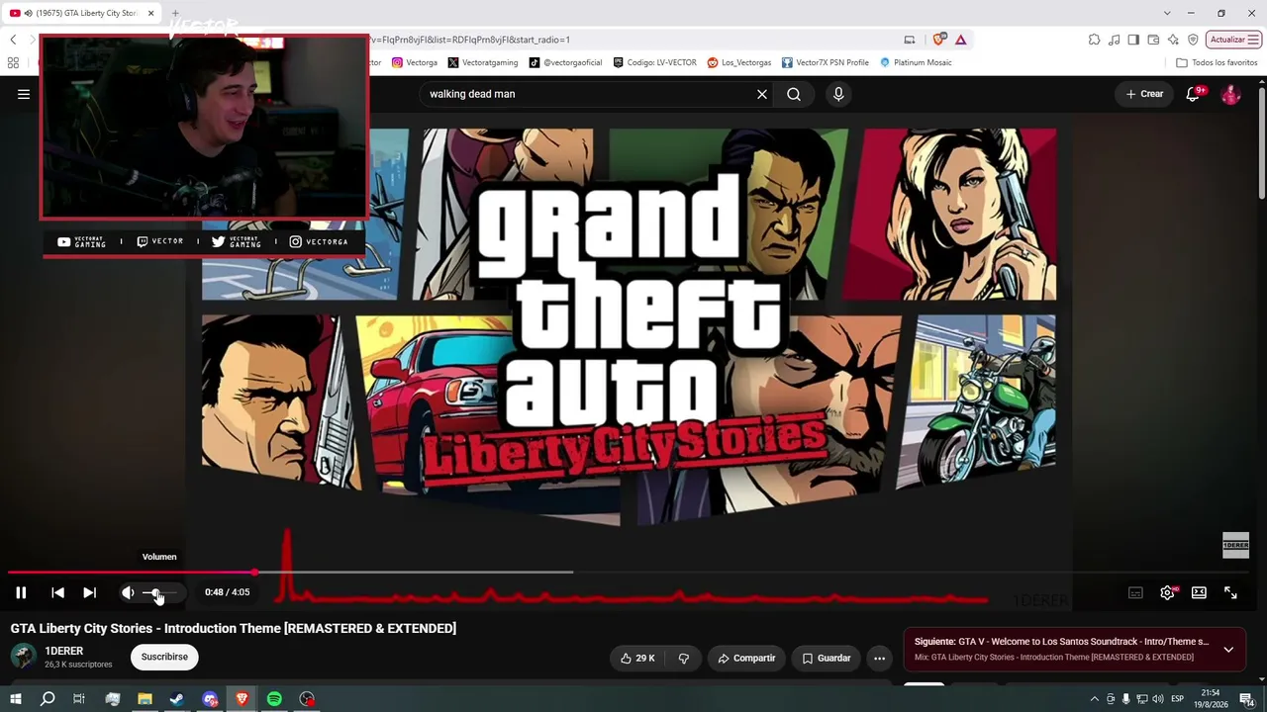Open the YouTube guide hamburger menu
The image size is (1267, 712).
click(24, 94)
